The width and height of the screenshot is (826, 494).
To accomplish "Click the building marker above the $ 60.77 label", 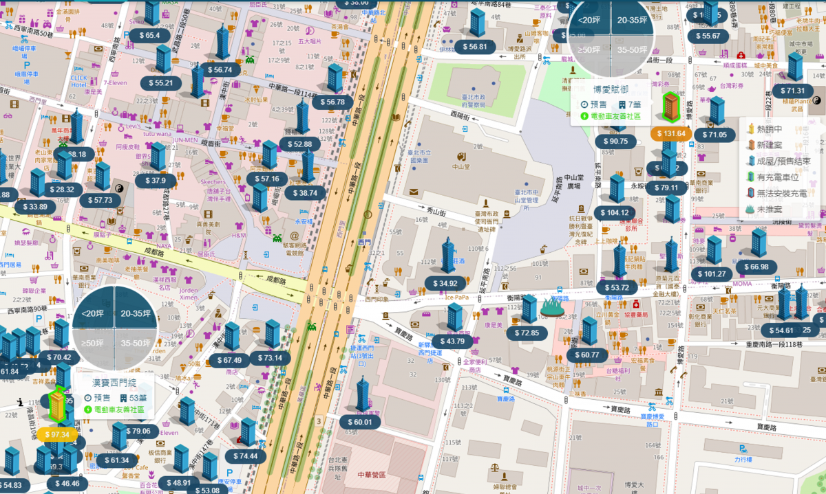I will [589, 331].
